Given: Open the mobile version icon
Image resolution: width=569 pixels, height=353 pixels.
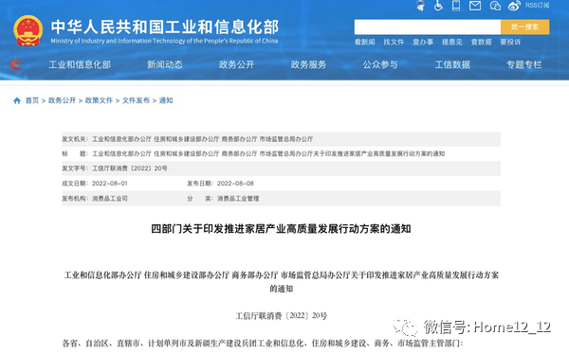Looking at the screenshot, I should click(456, 6).
